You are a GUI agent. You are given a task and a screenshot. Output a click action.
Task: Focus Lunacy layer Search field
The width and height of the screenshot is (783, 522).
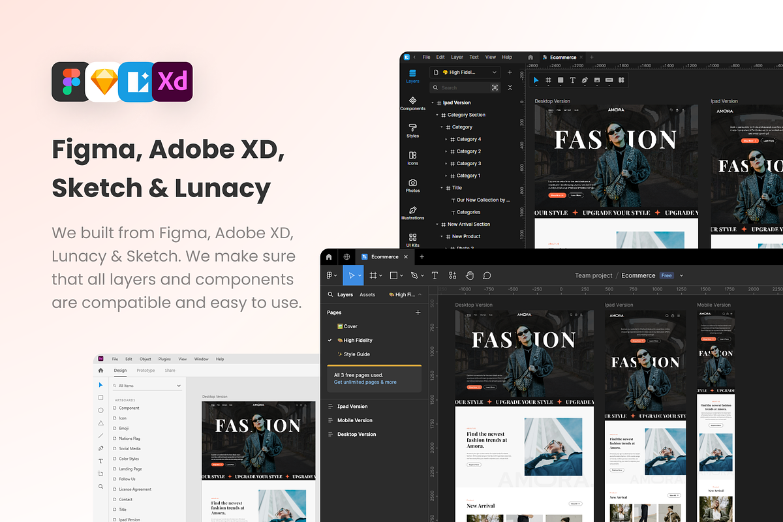[465, 87]
